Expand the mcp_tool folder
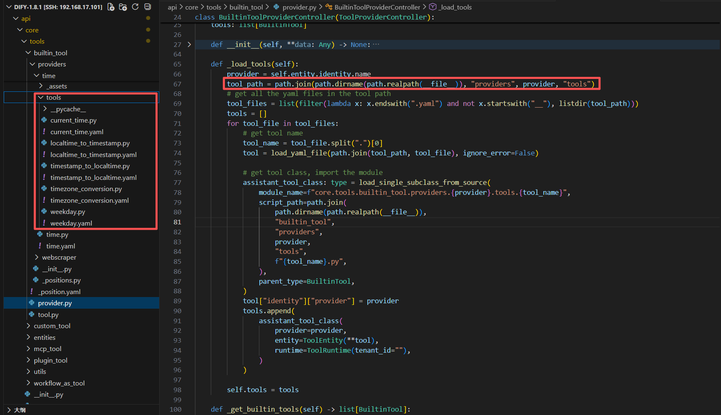Viewport: 721px width, 415px height. pos(28,349)
